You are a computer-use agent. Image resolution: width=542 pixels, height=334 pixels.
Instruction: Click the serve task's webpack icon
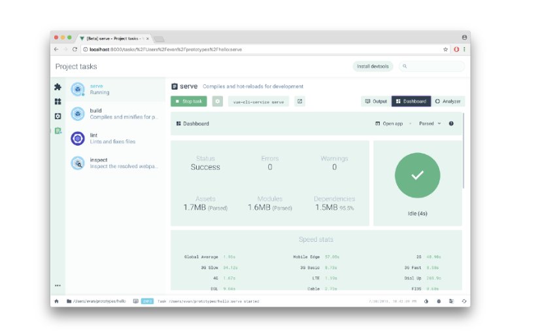[78, 89]
